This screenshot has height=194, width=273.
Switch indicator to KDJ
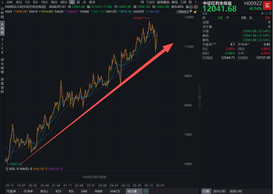(58, 191)
